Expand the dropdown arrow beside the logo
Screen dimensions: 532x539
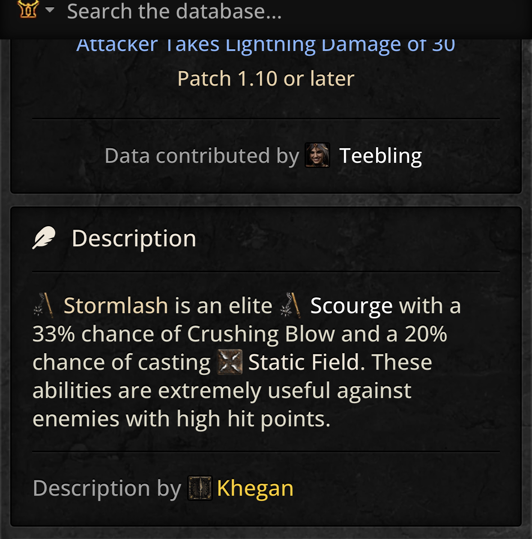point(50,10)
